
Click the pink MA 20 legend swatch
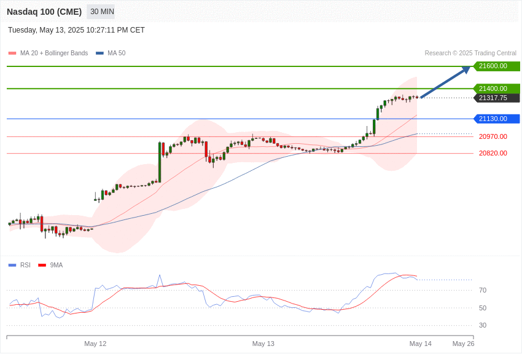pyautogui.click(x=12, y=53)
